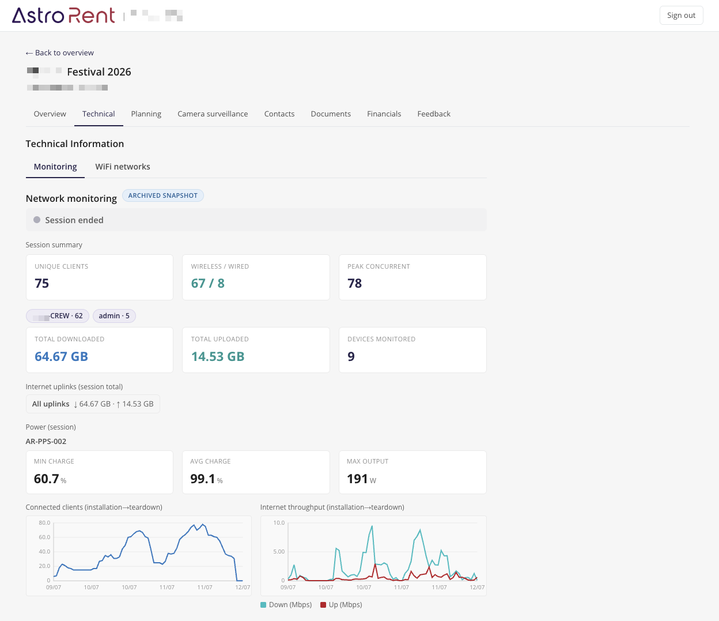Open the Feedback tab
The height and width of the screenshot is (621, 719).
pyautogui.click(x=434, y=114)
